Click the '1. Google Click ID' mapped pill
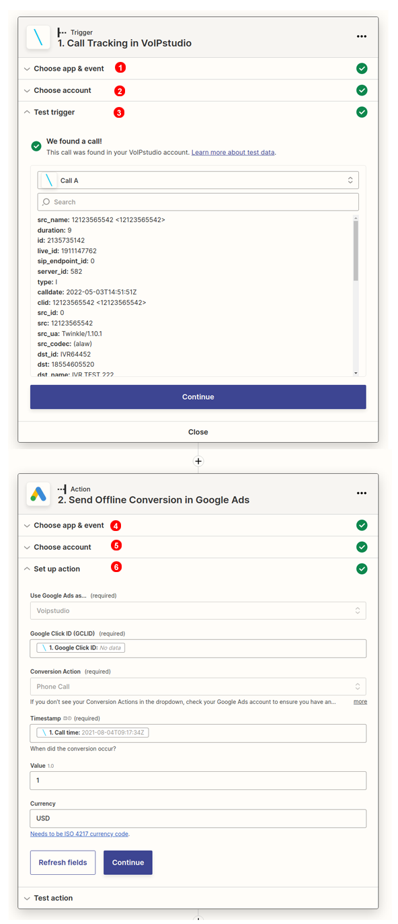The width and height of the screenshot is (398, 924). click(81, 648)
